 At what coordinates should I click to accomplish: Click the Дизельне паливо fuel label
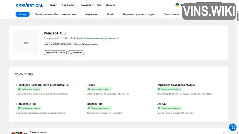[89, 44]
